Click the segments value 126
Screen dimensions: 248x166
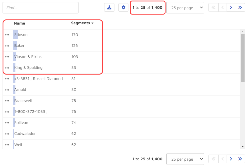[x=74, y=46]
